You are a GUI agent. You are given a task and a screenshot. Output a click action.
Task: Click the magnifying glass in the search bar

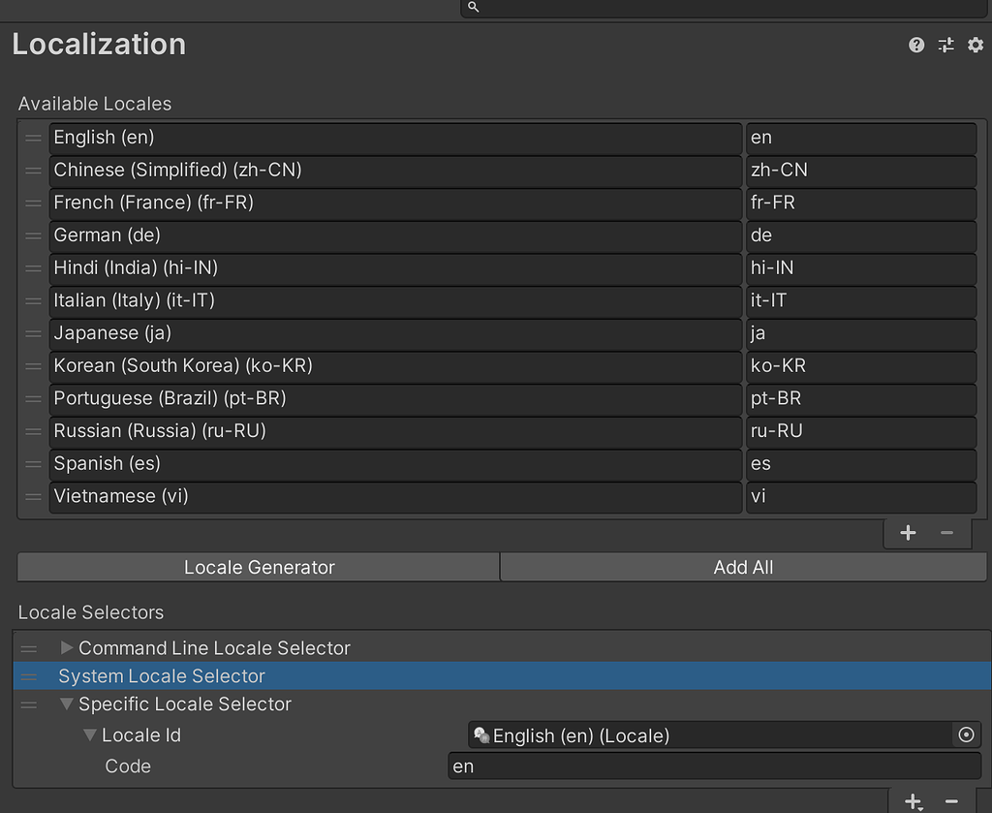pos(472,8)
